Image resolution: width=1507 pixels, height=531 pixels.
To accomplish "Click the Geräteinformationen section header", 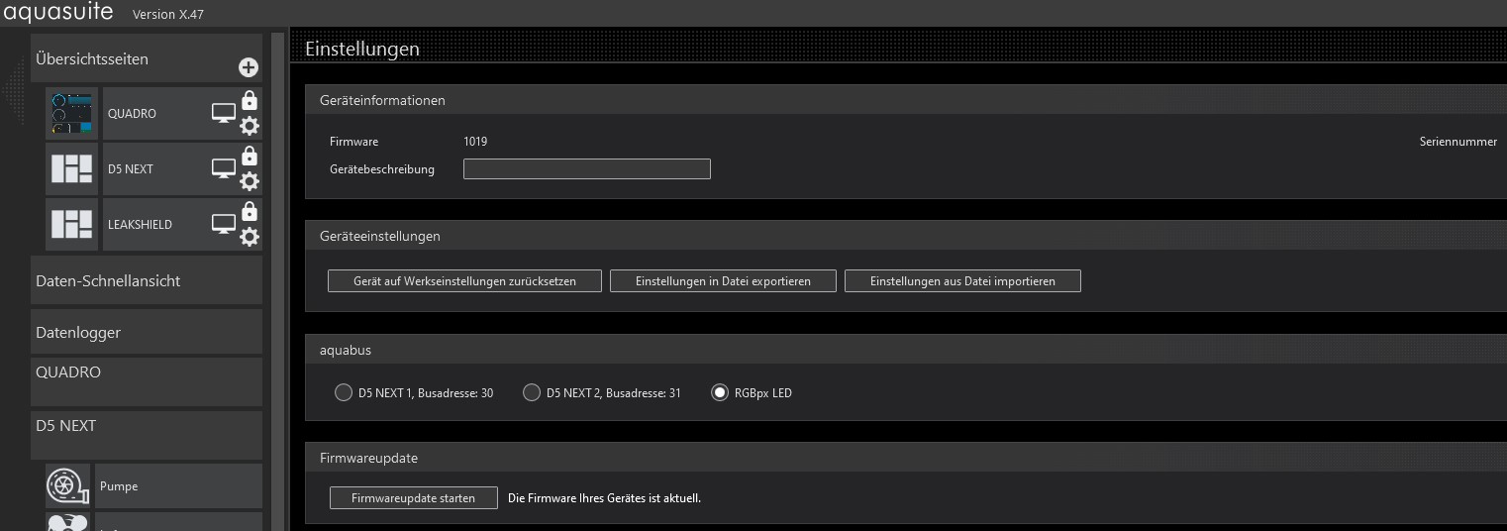I will pos(906,100).
